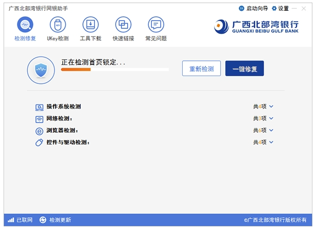316x230 pixels.
Task: Click the 重新检测 button
Action: (x=201, y=68)
